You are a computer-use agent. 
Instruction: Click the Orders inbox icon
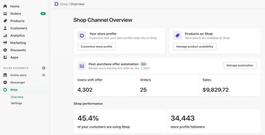click(5, 13)
